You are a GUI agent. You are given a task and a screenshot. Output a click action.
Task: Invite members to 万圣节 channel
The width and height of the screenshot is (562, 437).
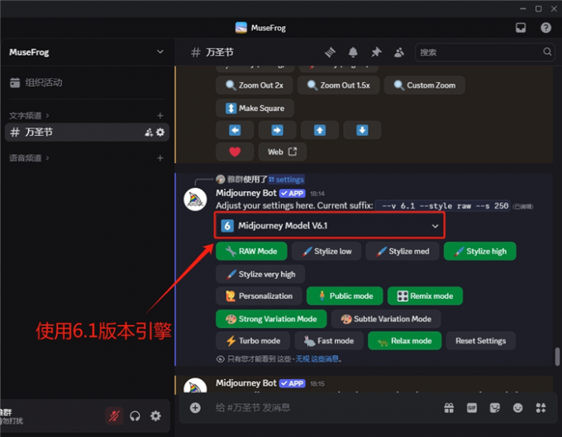pos(149,132)
